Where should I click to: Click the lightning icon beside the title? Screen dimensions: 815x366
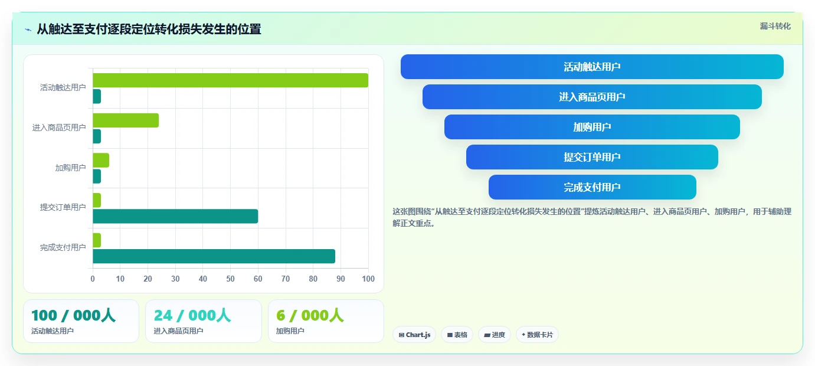28,30
